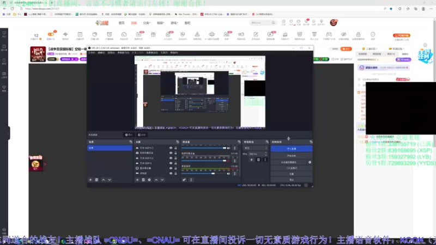Open advanced audio properties icon in mixer footer
This screenshot has width=436, height=245.
tap(184, 180)
